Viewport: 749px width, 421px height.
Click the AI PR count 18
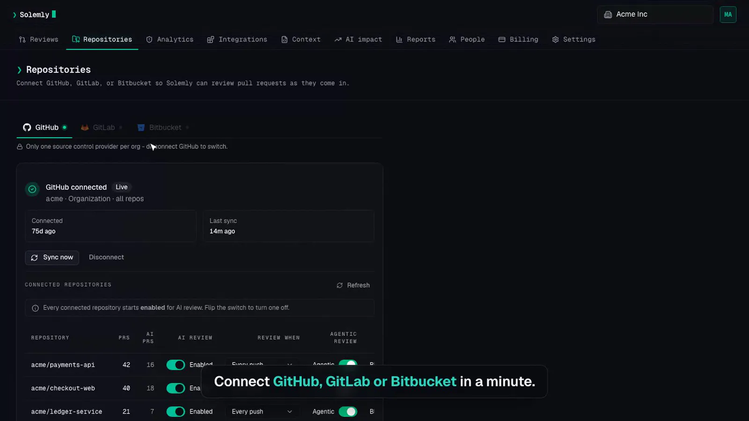(x=150, y=388)
